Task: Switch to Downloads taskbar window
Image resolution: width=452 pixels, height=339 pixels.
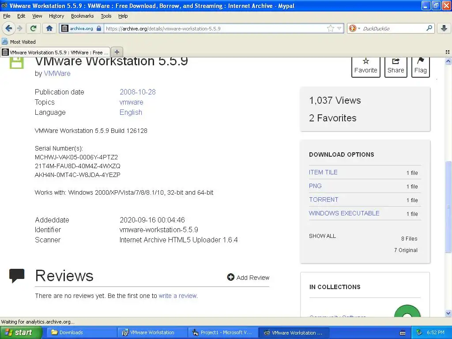Action: pyautogui.click(x=81, y=332)
